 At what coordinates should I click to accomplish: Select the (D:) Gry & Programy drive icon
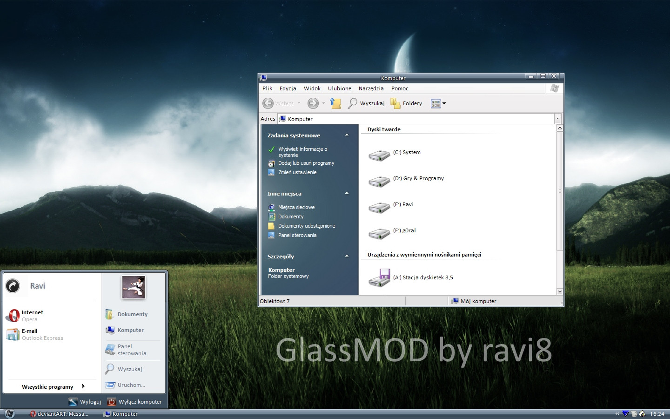(x=379, y=181)
